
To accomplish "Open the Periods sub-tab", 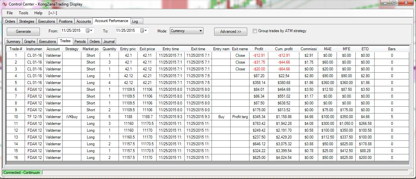I will pyautogui.click(x=80, y=42).
